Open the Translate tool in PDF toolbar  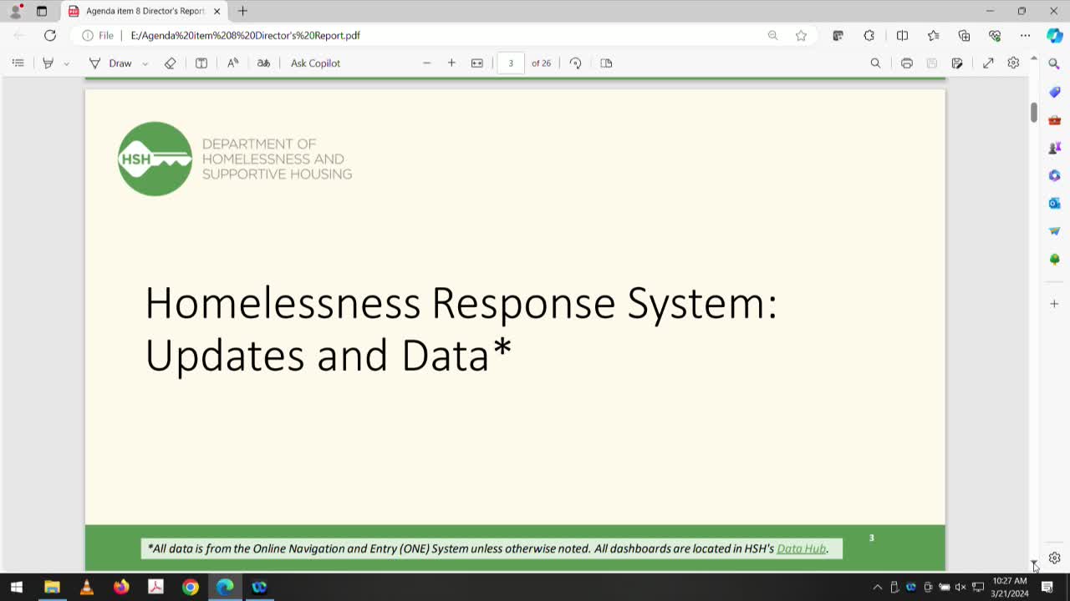pos(263,63)
